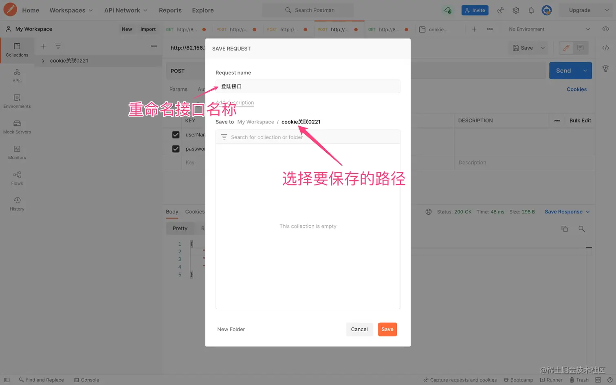This screenshot has height=385, width=616.
Task: Click New Folder in the dialog
Action: coord(231,329)
